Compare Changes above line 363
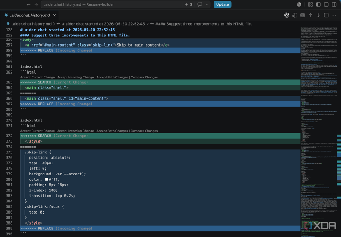The height and width of the screenshot is (237, 341). point(144,77)
